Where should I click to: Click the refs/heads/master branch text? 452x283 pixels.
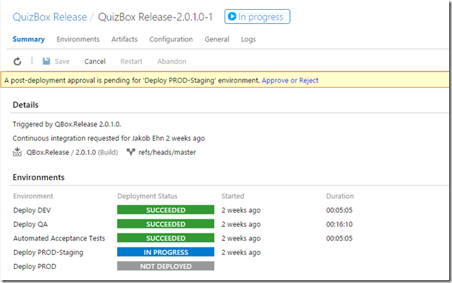coord(167,152)
